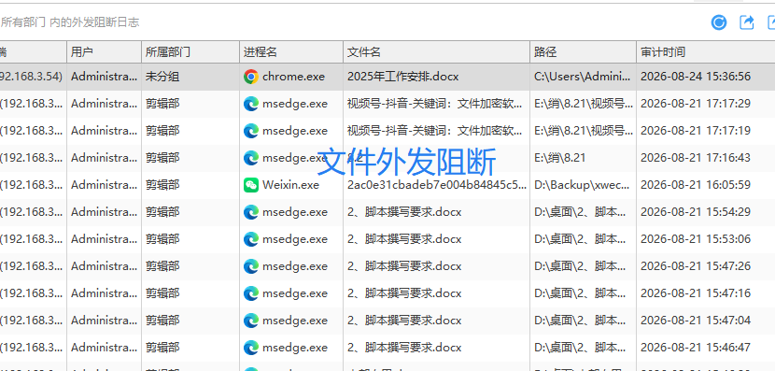Viewport: 775px width, 371px height.
Task: Click the Edge icon in the 15:46:47 row
Action: [x=251, y=348]
